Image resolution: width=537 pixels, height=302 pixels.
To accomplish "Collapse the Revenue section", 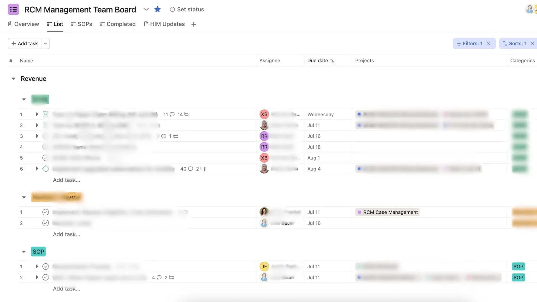I will coord(13,79).
